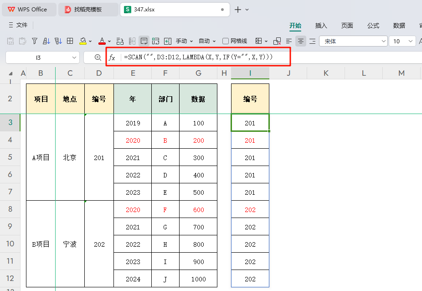Switch to the 找稻壳模板 tab
This screenshot has width=422, height=291.
coord(88,10)
